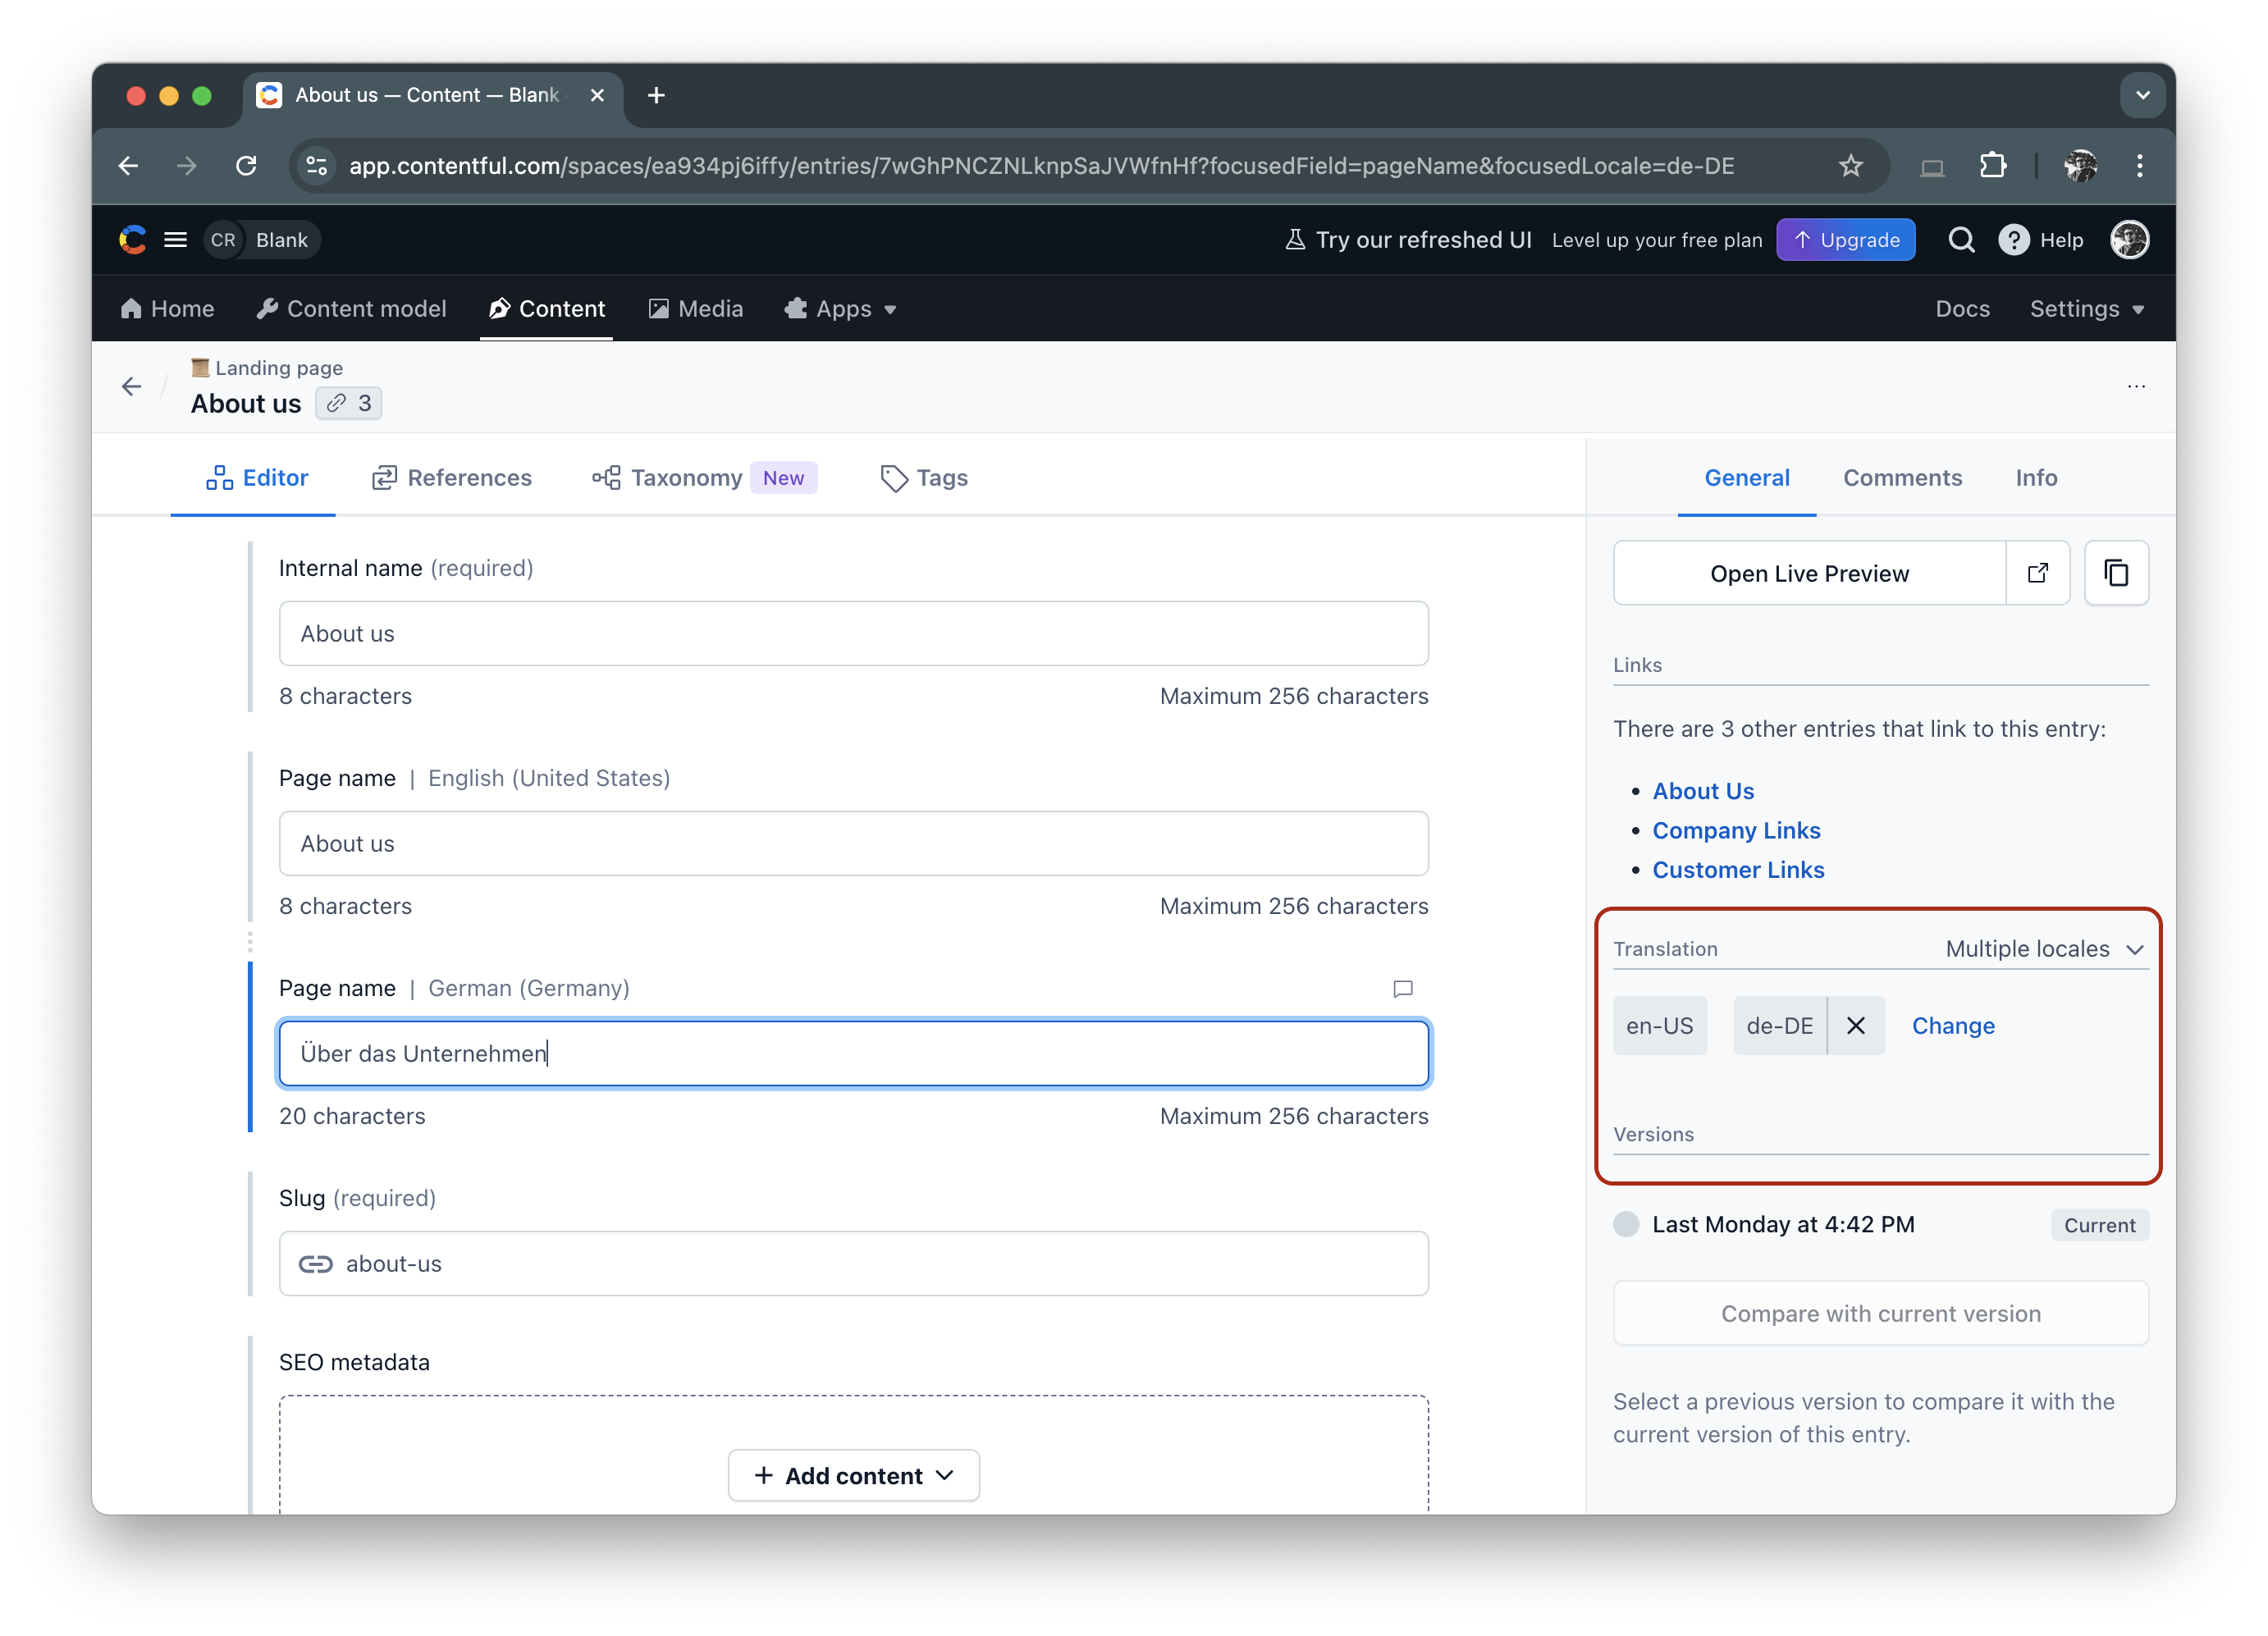
Task: Click the browser reload button
Action: (x=246, y=165)
